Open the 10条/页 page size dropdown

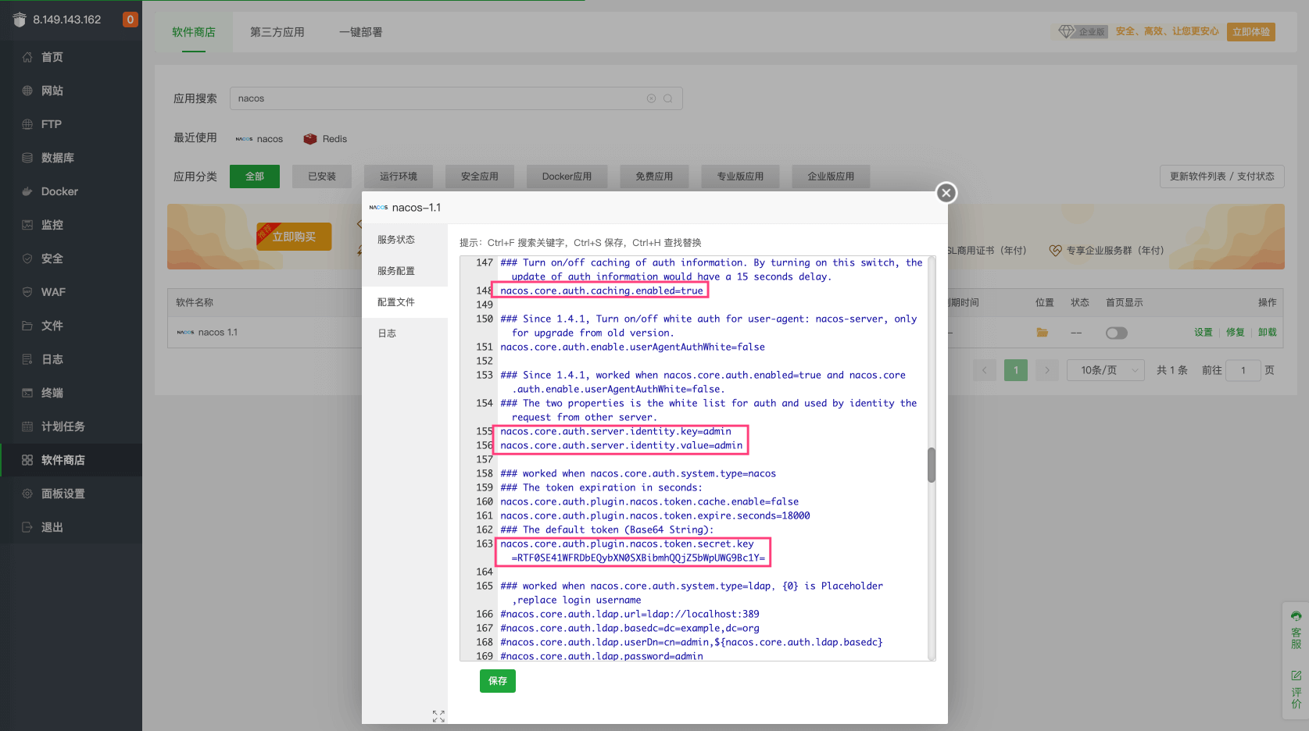[1105, 370]
